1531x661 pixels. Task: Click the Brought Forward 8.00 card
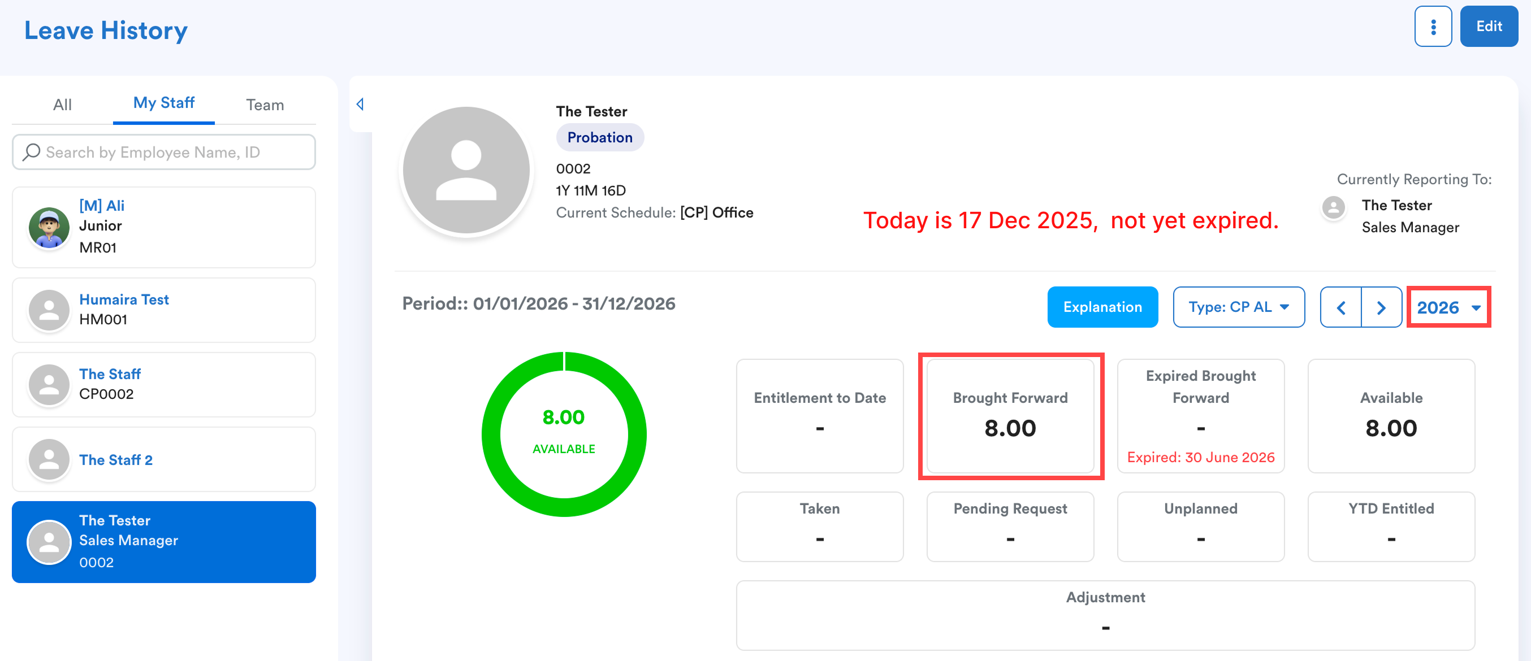[1010, 416]
